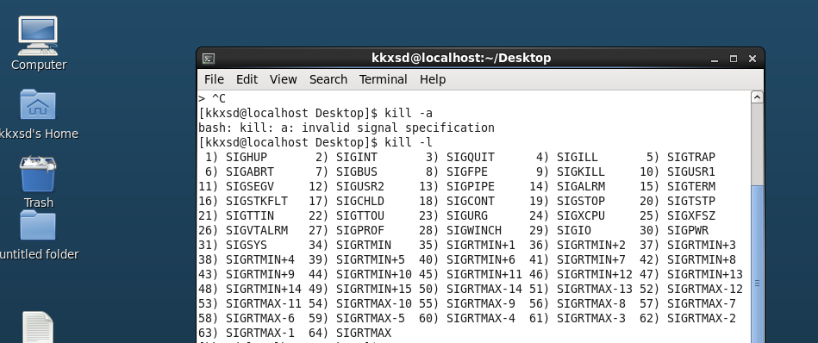818x343 pixels.
Task: Minimize the terminal window
Action: click(x=715, y=59)
